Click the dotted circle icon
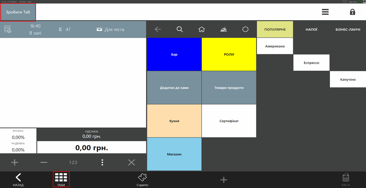Image resolution: width=366 pixels, height=188 pixels. (x=245, y=29)
